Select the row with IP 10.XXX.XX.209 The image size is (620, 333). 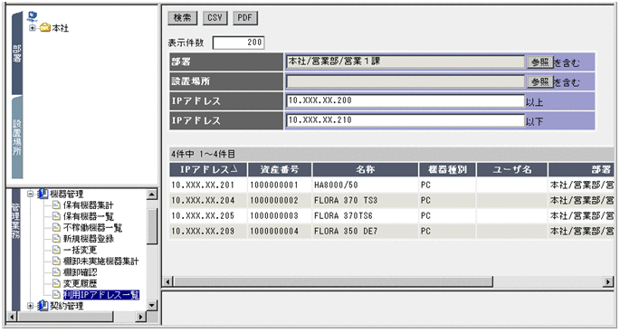pos(391,232)
